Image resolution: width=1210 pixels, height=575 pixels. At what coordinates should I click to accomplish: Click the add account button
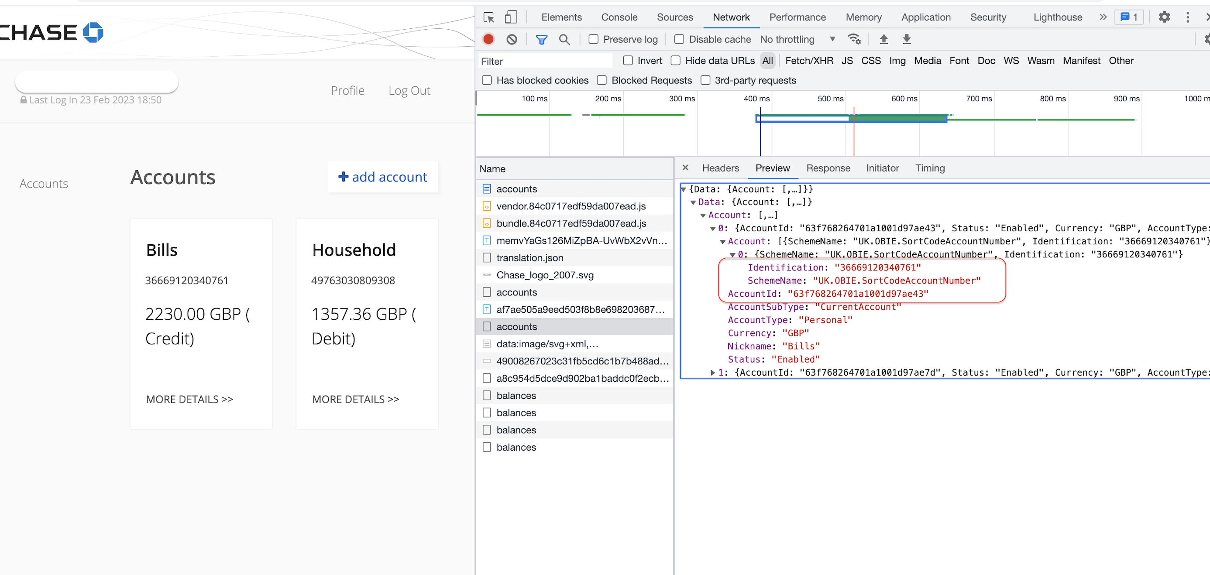tap(382, 177)
